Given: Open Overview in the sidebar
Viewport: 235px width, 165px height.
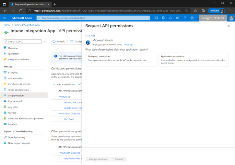Looking at the screenshot, I should pyautogui.click(x=13, y=48).
